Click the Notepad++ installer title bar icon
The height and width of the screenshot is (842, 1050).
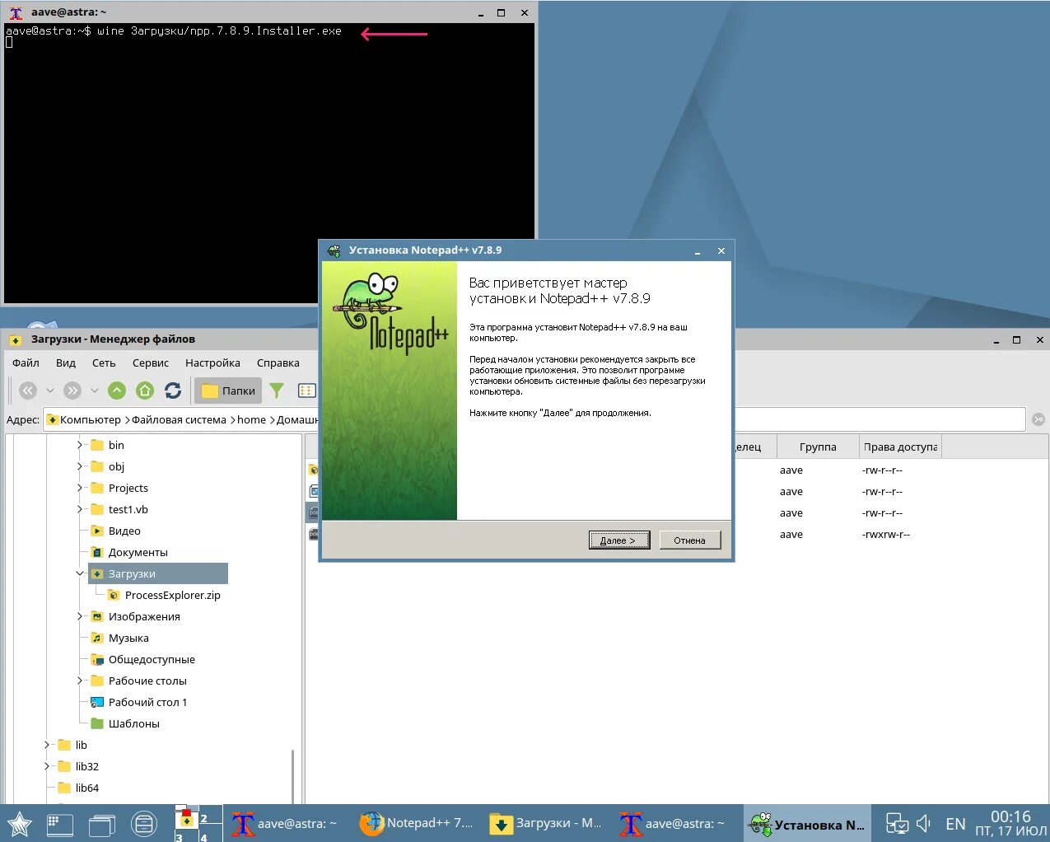click(334, 250)
